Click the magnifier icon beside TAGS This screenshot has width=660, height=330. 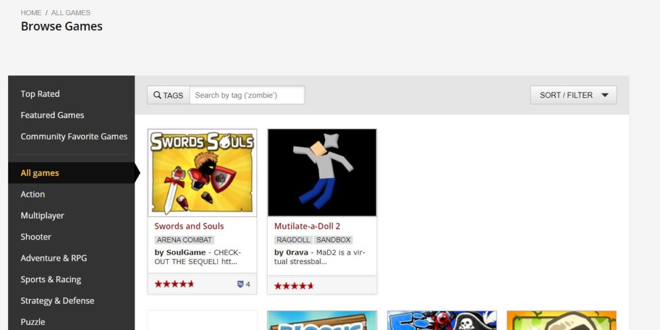pos(157,95)
